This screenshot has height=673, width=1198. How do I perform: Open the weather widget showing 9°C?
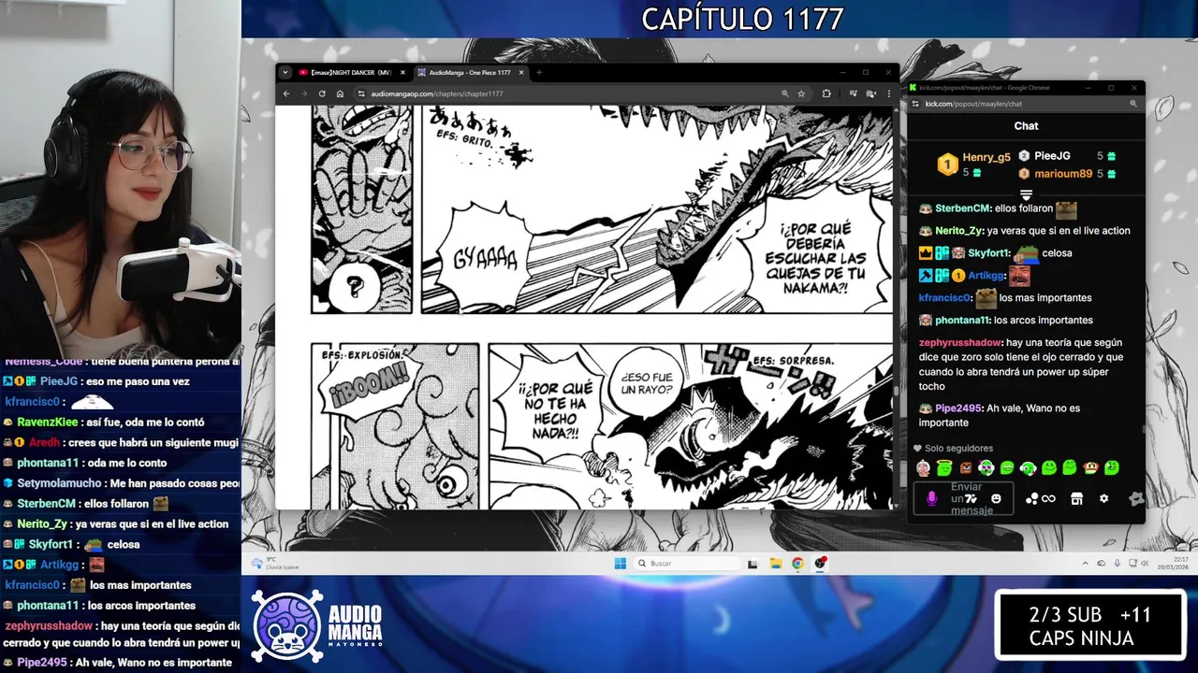pyautogui.click(x=274, y=564)
